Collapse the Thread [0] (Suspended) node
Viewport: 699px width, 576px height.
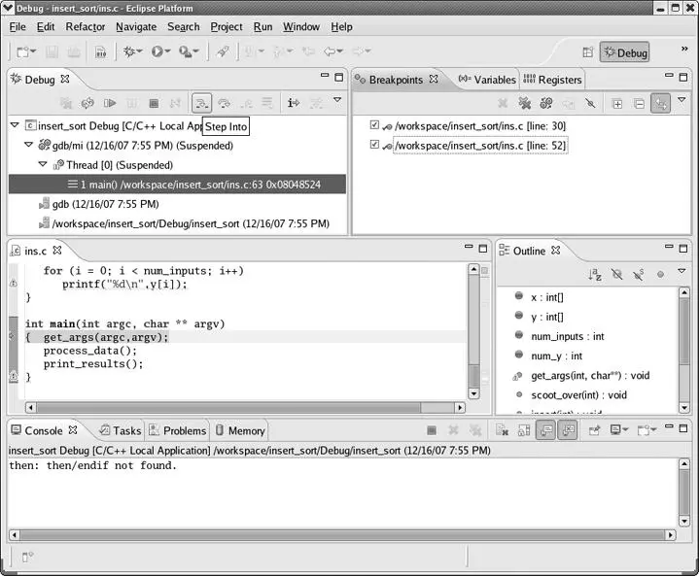pos(43,164)
